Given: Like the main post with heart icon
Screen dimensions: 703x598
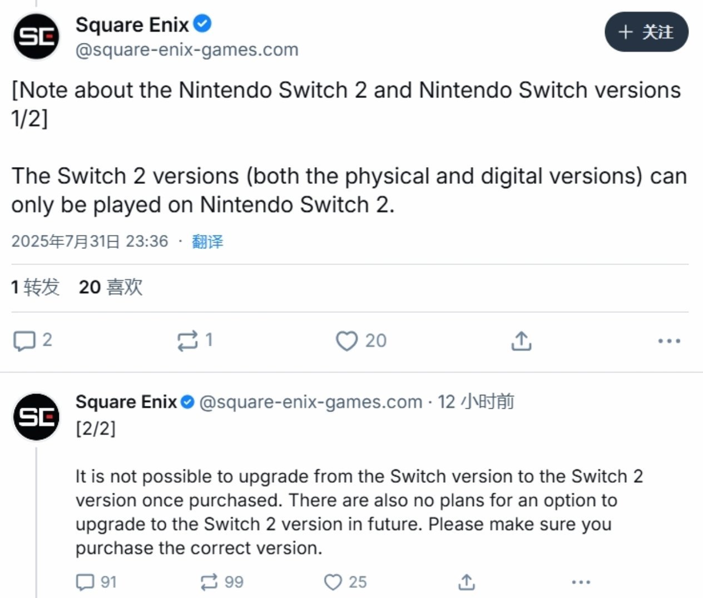Looking at the screenshot, I should coord(346,341).
